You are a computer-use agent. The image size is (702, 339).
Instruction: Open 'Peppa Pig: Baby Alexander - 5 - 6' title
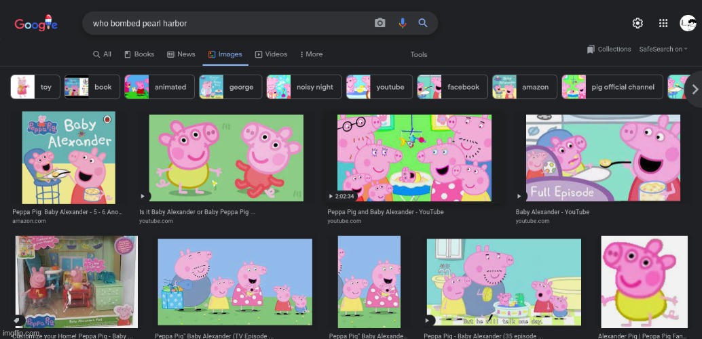pos(68,212)
